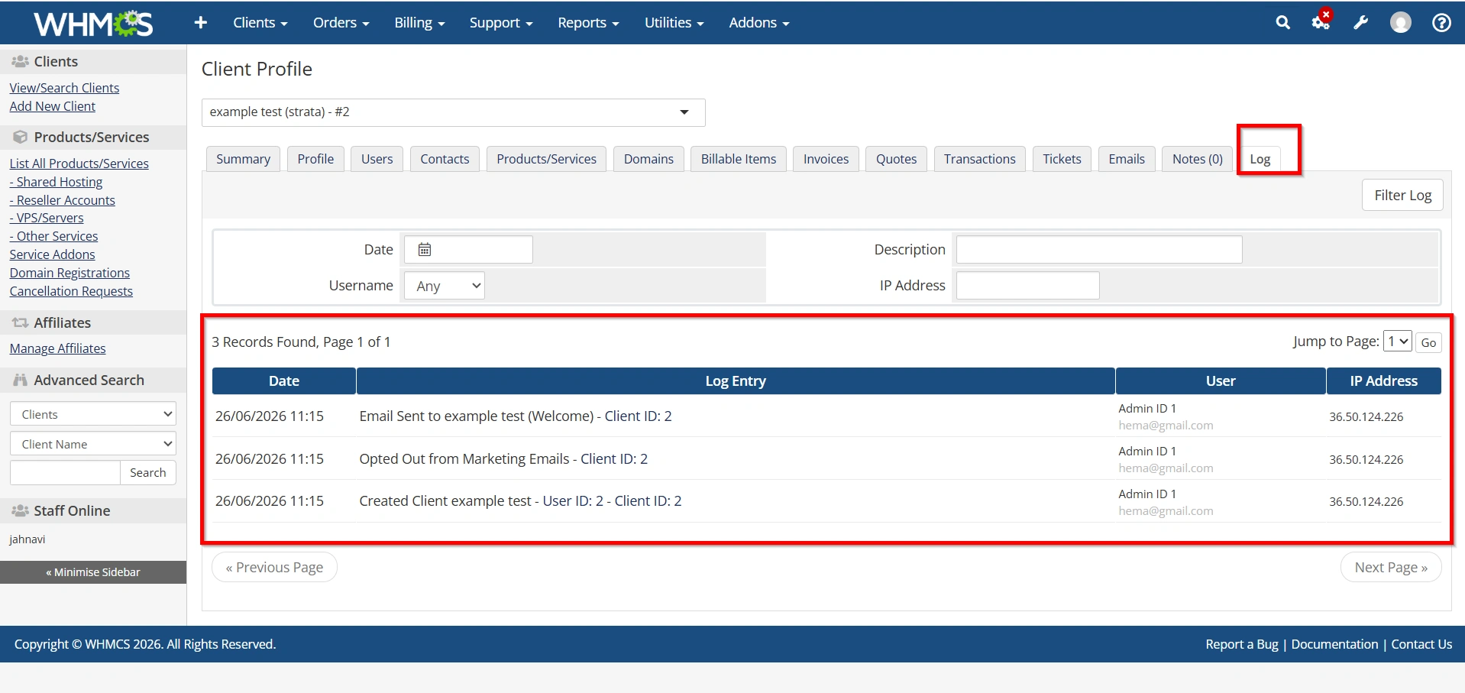Image resolution: width=1465 pixels, height=693 pixels.
Task: Click the Previous Page button
Action: click(x=274, y=567)
